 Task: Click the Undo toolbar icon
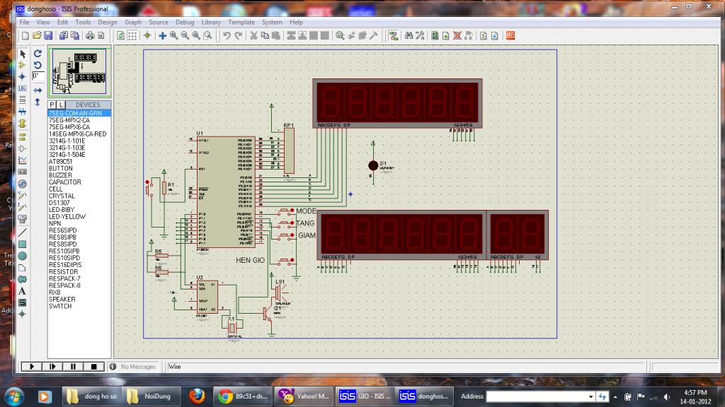[227, 35]
